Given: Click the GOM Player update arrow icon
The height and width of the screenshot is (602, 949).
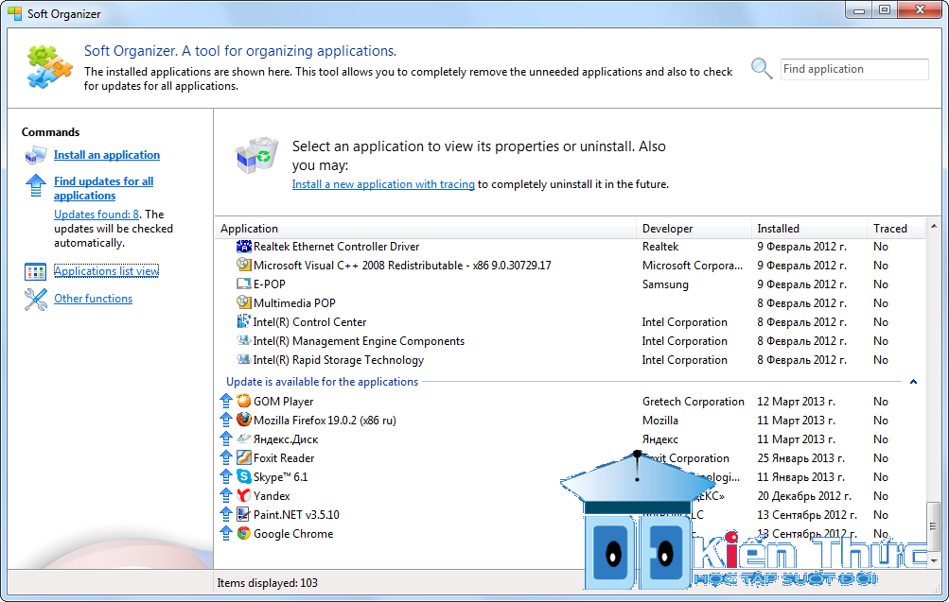Looking at the screenshot, I should pyautogui.click(x=226, y=401).
